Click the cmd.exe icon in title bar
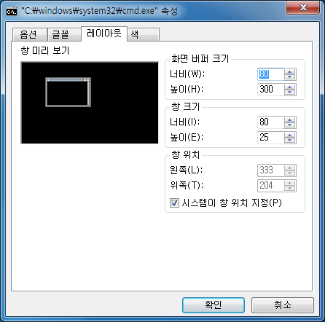 [x=12, y=11]
